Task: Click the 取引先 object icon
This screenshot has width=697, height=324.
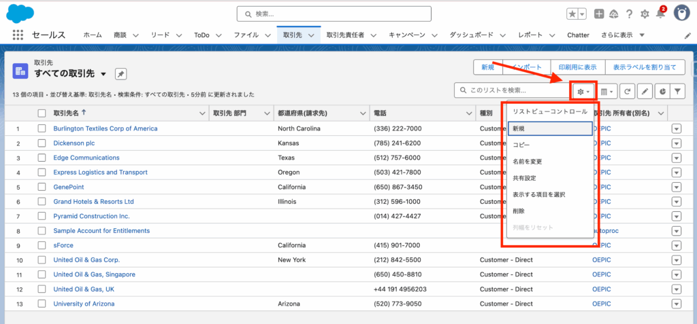Action: [20, 70]
